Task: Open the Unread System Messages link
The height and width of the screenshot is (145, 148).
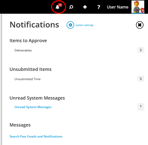Action: pos(33,107)
